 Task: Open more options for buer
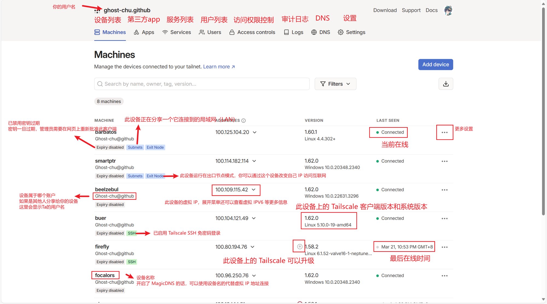click(445, 219)
